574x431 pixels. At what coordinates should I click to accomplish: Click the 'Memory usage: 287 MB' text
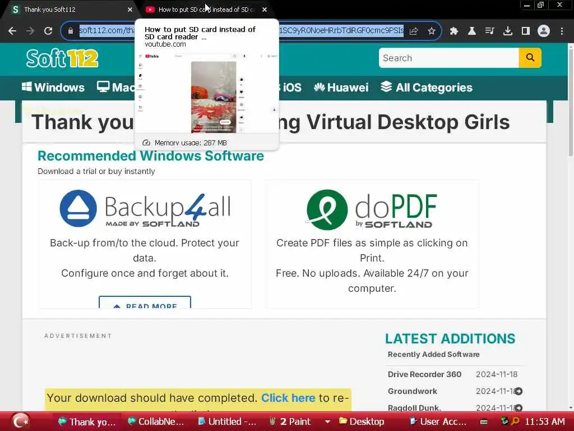(191, 143)
